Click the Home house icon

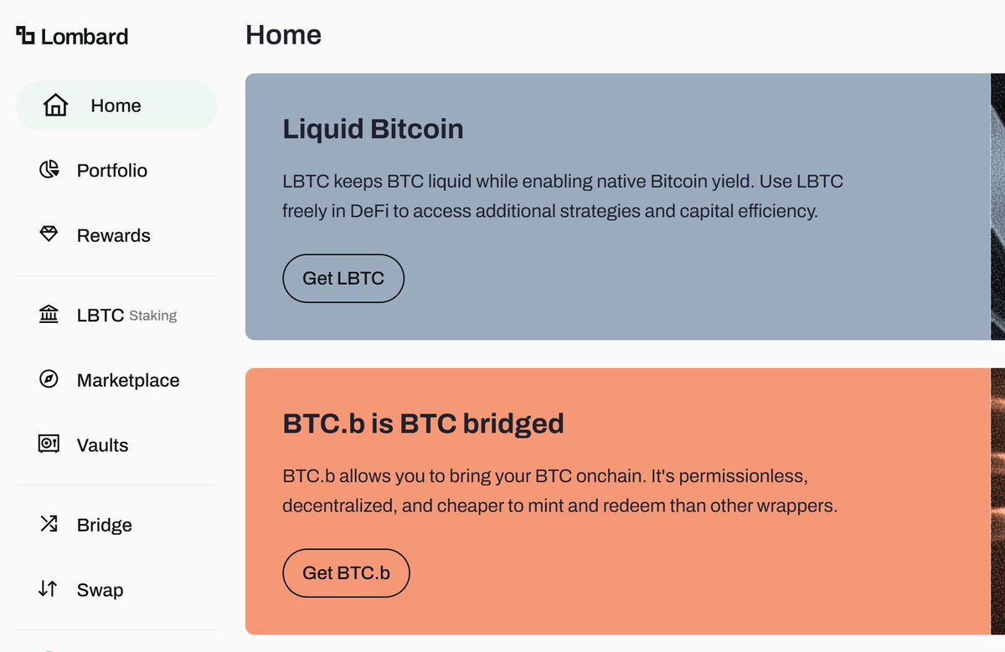(x=55, y=105)
